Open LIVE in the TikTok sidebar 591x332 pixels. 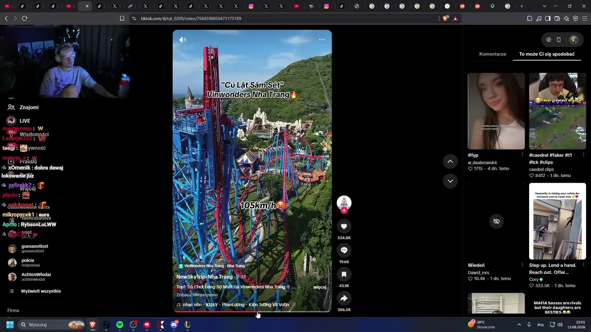(18, 121)
